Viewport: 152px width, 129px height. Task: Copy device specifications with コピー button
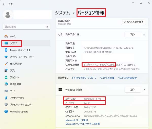click(132, 34)
